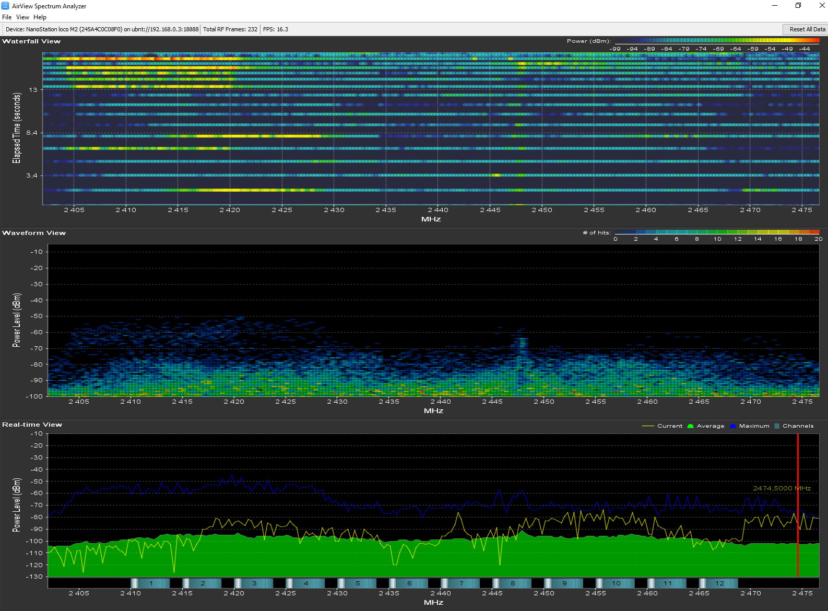Minimize the AirView window
Viewport: 828px width, 611px height.
(775, 6)
